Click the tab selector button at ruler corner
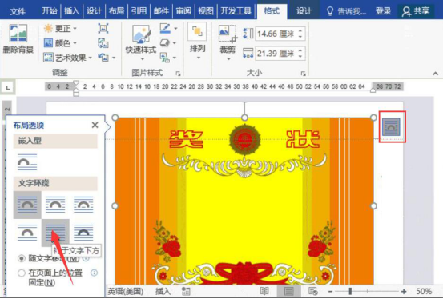This screenshot has width=443, height=299. (x=8, y=88)
